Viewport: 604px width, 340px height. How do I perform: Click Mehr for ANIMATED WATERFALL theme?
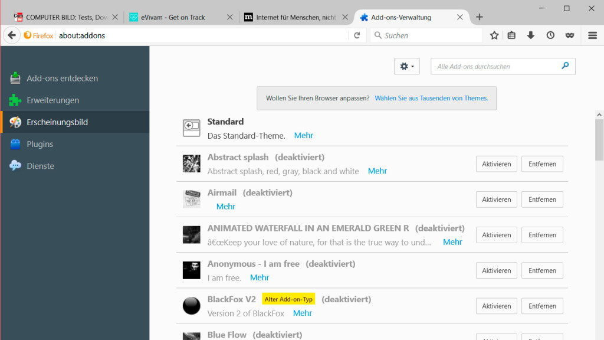pos(452,241)
